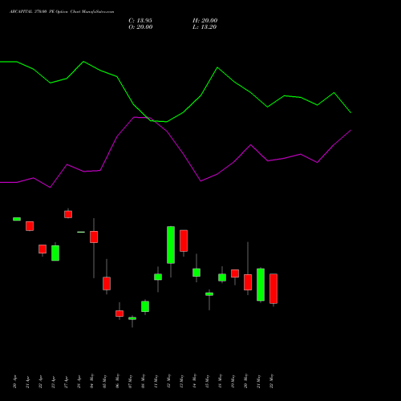
Task: Select the 11 May green candlestick
Action: [158, 277]
